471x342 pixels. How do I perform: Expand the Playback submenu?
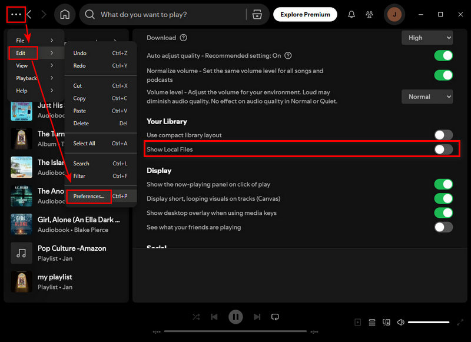tap(35, 78)
